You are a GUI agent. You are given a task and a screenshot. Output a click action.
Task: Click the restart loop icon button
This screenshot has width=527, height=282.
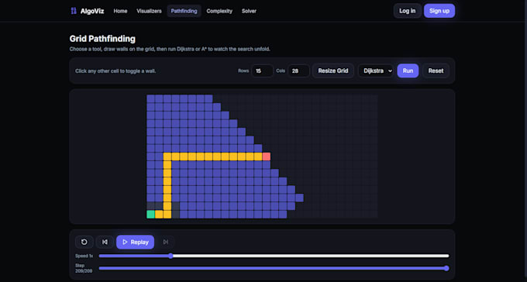[84, 242]
